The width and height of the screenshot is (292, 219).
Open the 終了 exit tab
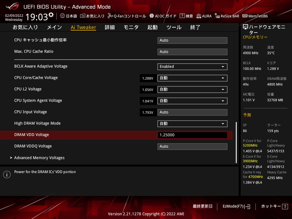coord(195,27)
